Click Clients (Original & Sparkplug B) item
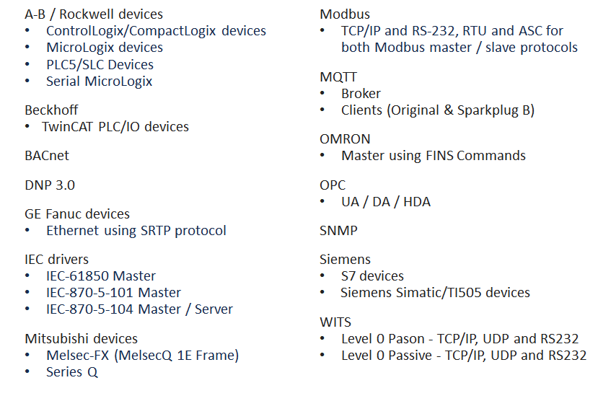The width and height of the screenshot is (598, 401). click(438, 110)
